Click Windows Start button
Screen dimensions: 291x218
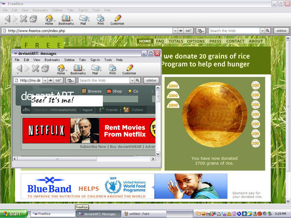click(14, 214)
